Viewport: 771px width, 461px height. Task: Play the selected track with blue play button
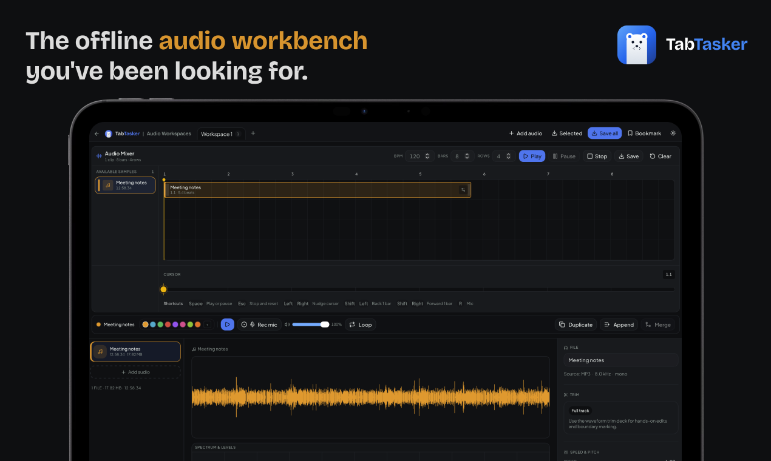tap(227, 325)
